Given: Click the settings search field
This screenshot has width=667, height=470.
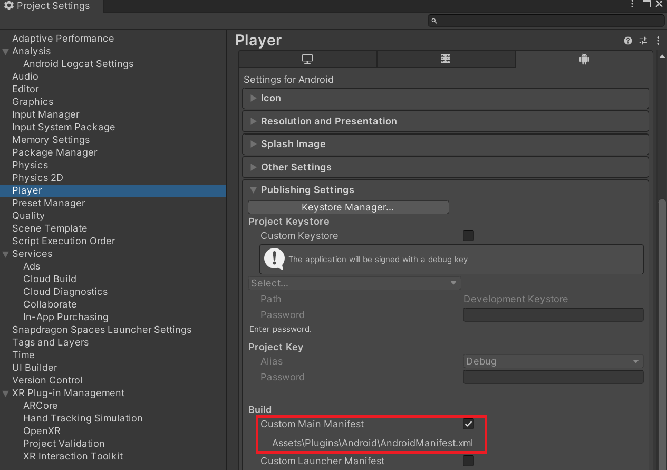Looking at the screenshot, I should pos(546,21).
